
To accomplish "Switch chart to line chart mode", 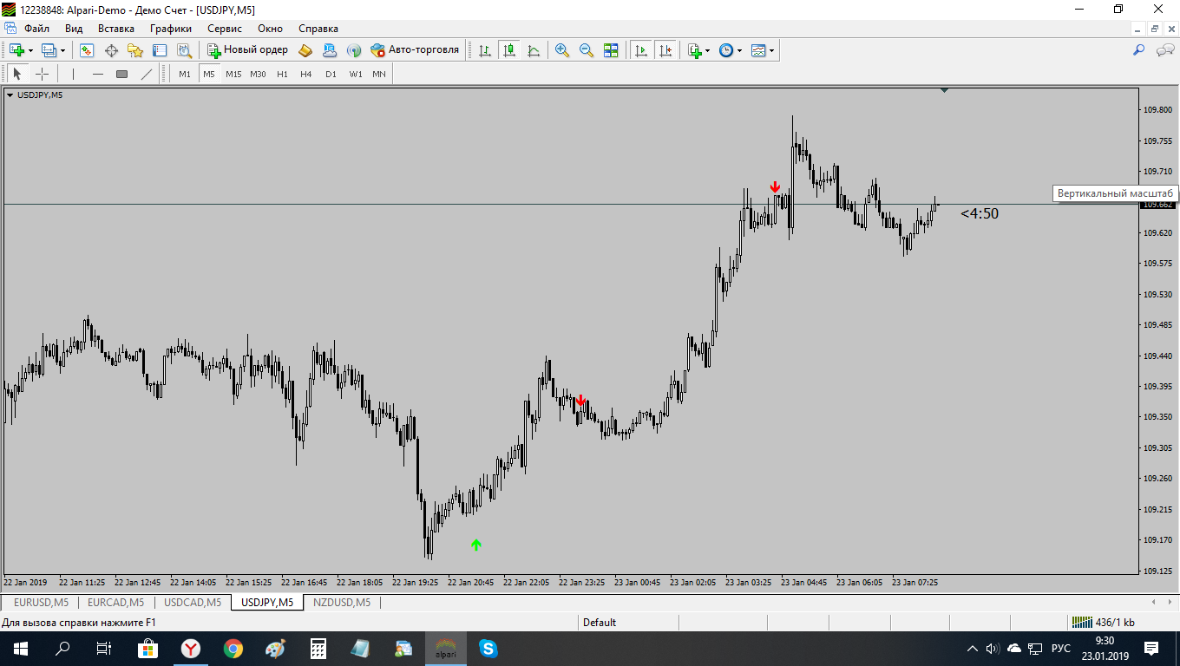I will (534, 50).
